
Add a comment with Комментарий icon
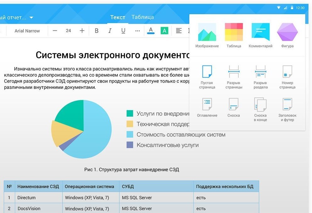click(x=260, y=32)
